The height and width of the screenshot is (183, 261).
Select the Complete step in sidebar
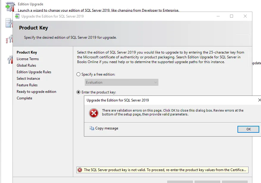[24, 98]
